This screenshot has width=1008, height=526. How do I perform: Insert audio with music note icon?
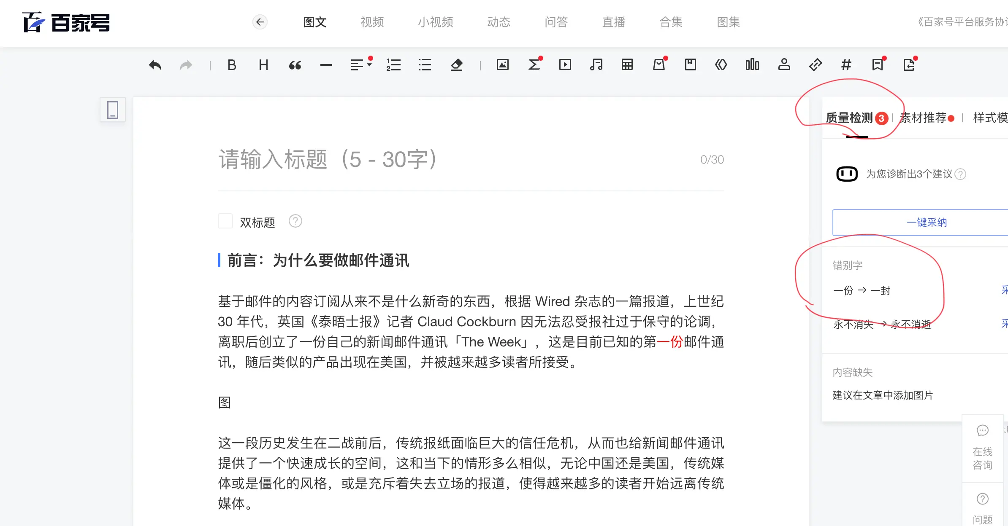click(x=596, y=65)
